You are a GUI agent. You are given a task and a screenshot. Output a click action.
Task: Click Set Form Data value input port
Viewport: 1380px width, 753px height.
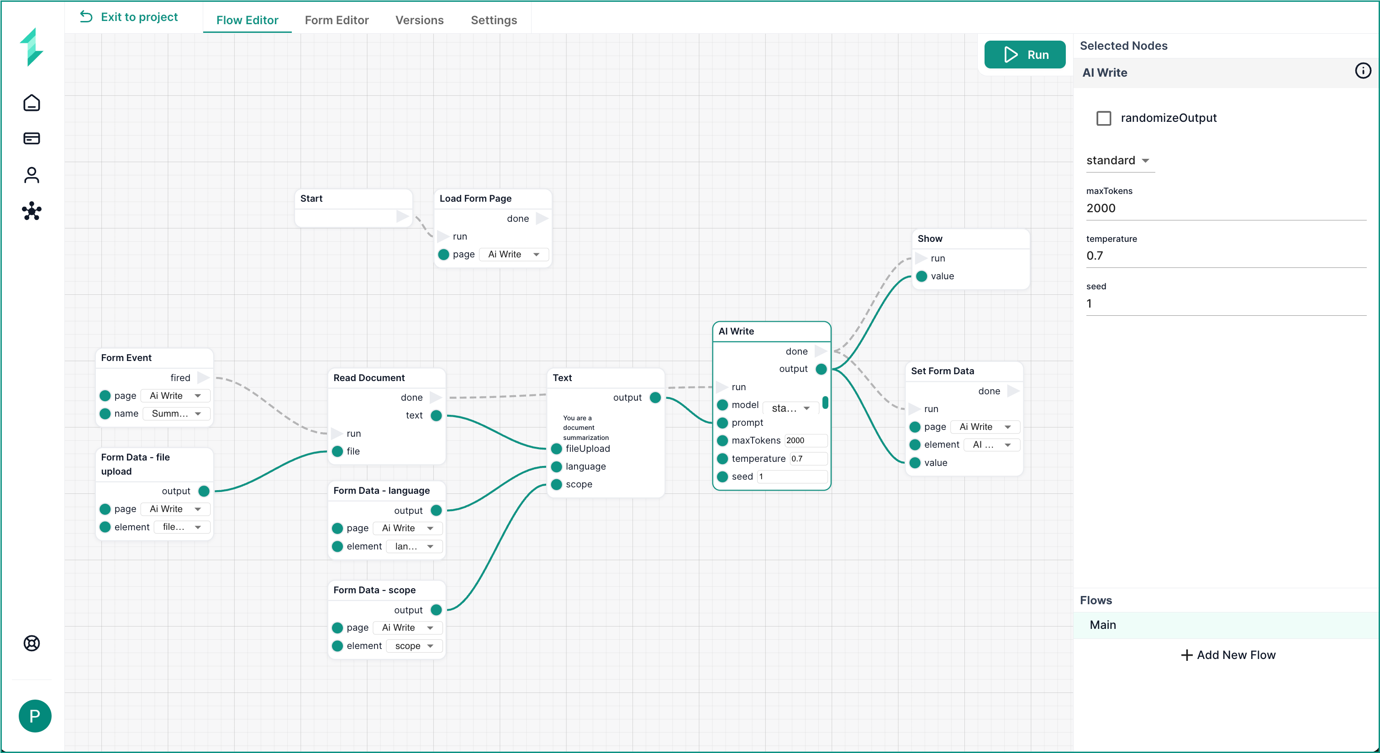(915, 463)
